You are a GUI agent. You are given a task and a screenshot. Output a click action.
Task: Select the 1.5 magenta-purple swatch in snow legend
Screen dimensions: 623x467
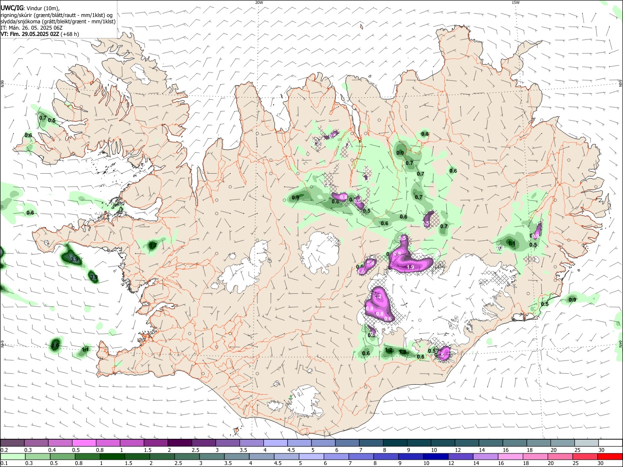(x=155, y=443)
